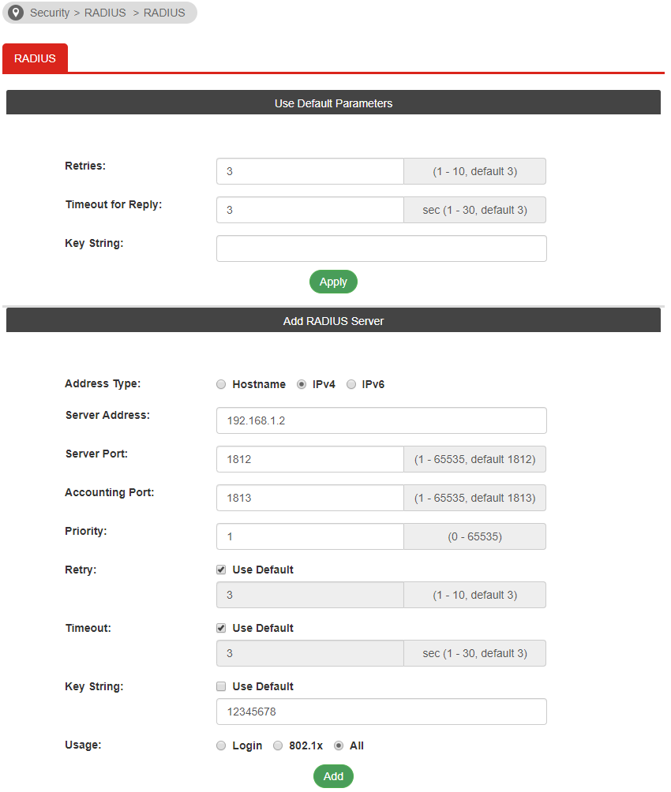Select 802.1x usage option
Screen dimensions: 671x792
click(278, 745)
